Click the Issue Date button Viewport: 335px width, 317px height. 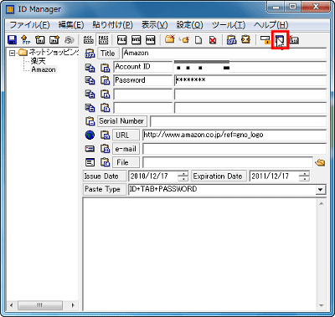pyautogui.click(x=105, y=176)
